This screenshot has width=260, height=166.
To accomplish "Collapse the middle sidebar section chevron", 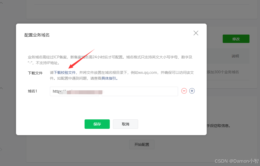I will [x=1, y=88].
